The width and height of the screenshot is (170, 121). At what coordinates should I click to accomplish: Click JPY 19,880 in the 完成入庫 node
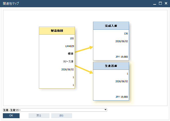122,57
